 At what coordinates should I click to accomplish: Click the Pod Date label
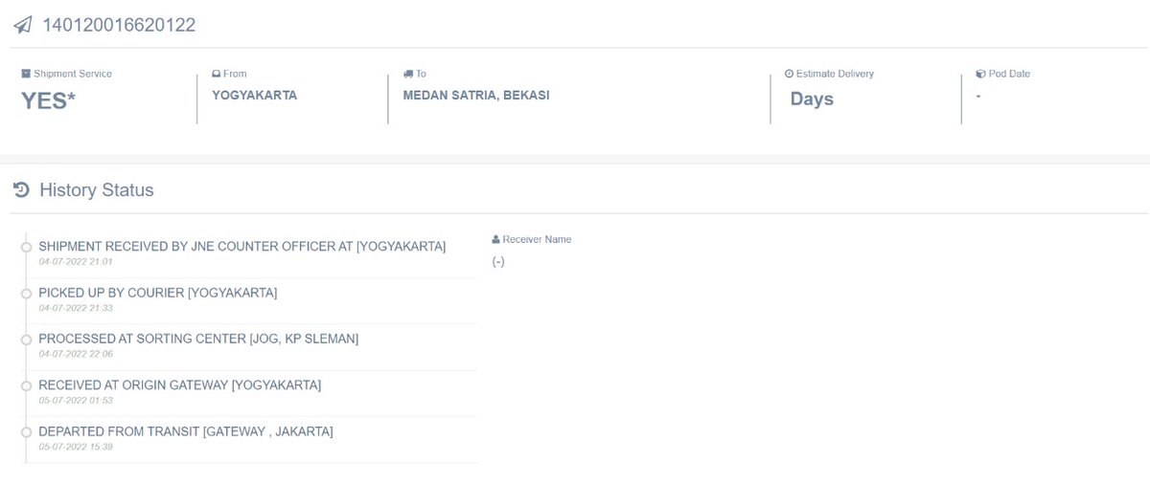pyautogui.click(x=1009, y=74)
